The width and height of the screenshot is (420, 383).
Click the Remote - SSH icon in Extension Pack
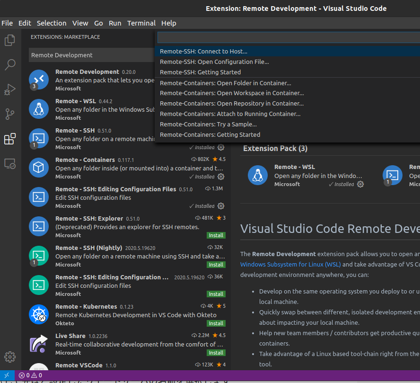[393, 175]
